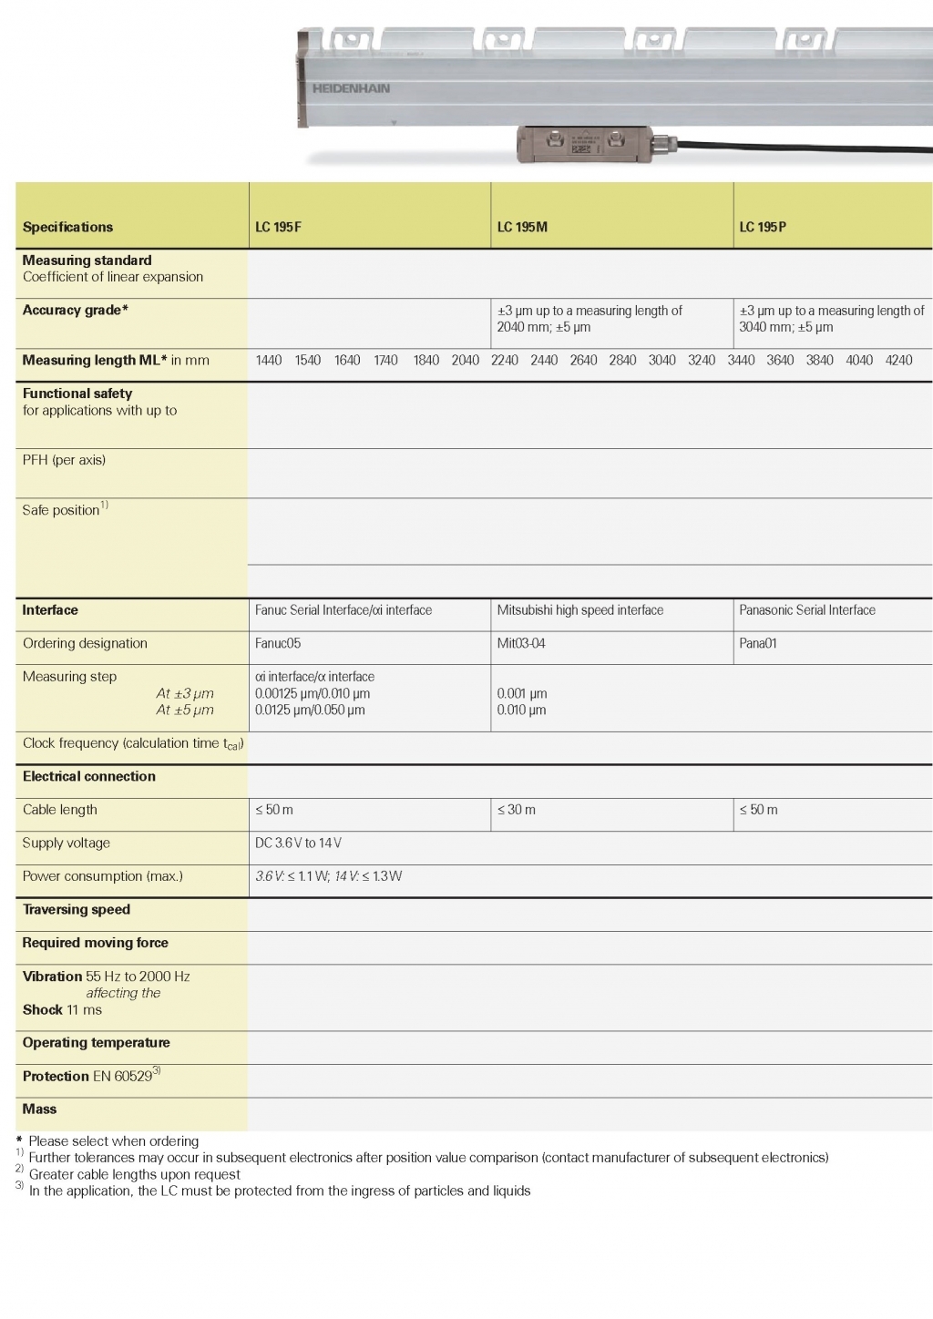
Task: Click the 'Measuring standard' row label
Action: [87, 261]
